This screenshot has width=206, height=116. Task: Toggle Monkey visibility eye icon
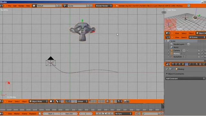(199, 54)
